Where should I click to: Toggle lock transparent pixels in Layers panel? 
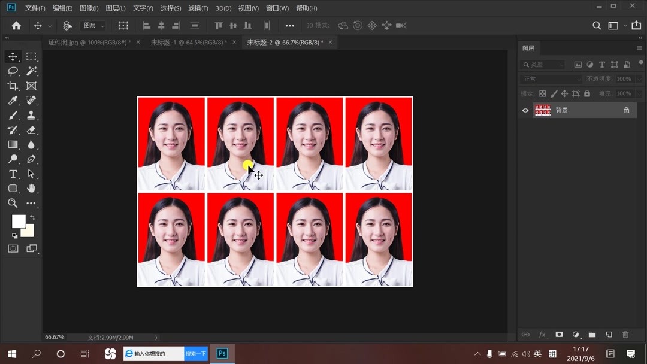[x=543, y=93]
